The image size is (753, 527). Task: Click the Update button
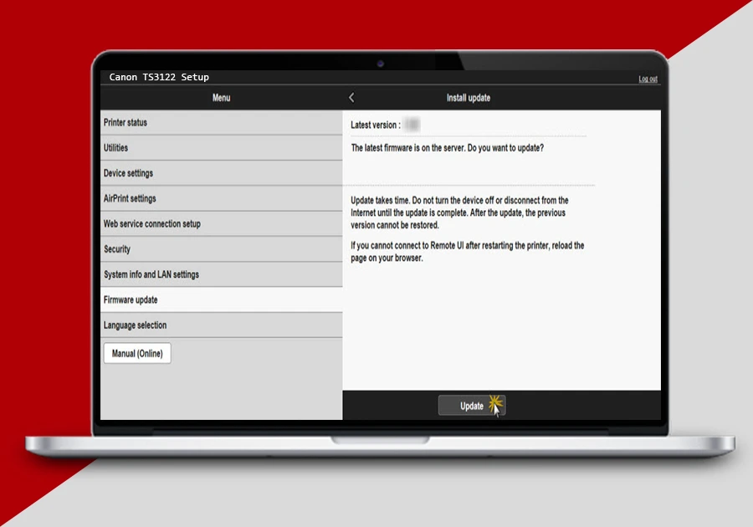(x=472, y=406)
